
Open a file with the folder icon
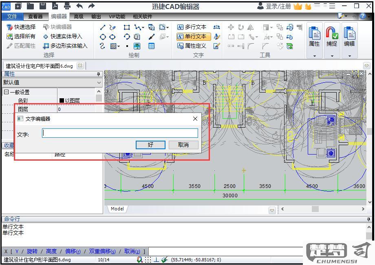30,6
